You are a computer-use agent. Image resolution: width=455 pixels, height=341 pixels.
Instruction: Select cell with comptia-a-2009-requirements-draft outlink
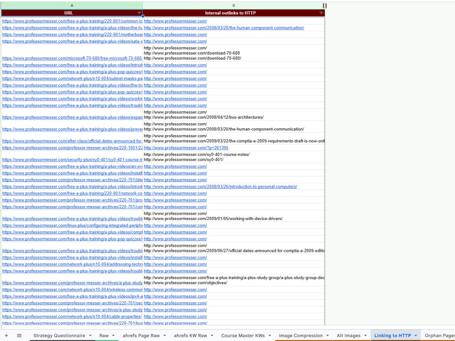pyautogui.click(x=233, y=139)
